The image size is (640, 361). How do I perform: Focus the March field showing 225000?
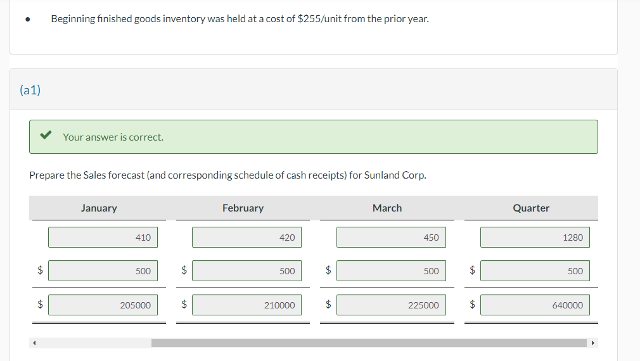click(390, 305)
